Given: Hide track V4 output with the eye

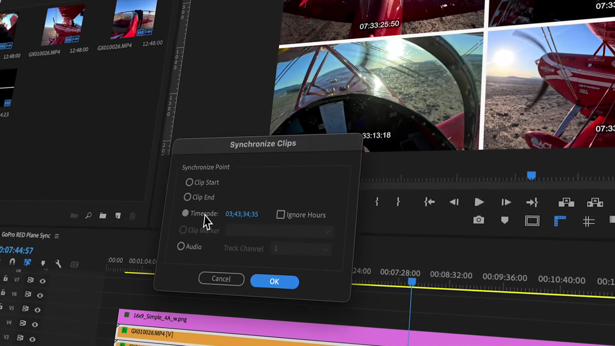Looking at the screenshot, I should [35, 325].
